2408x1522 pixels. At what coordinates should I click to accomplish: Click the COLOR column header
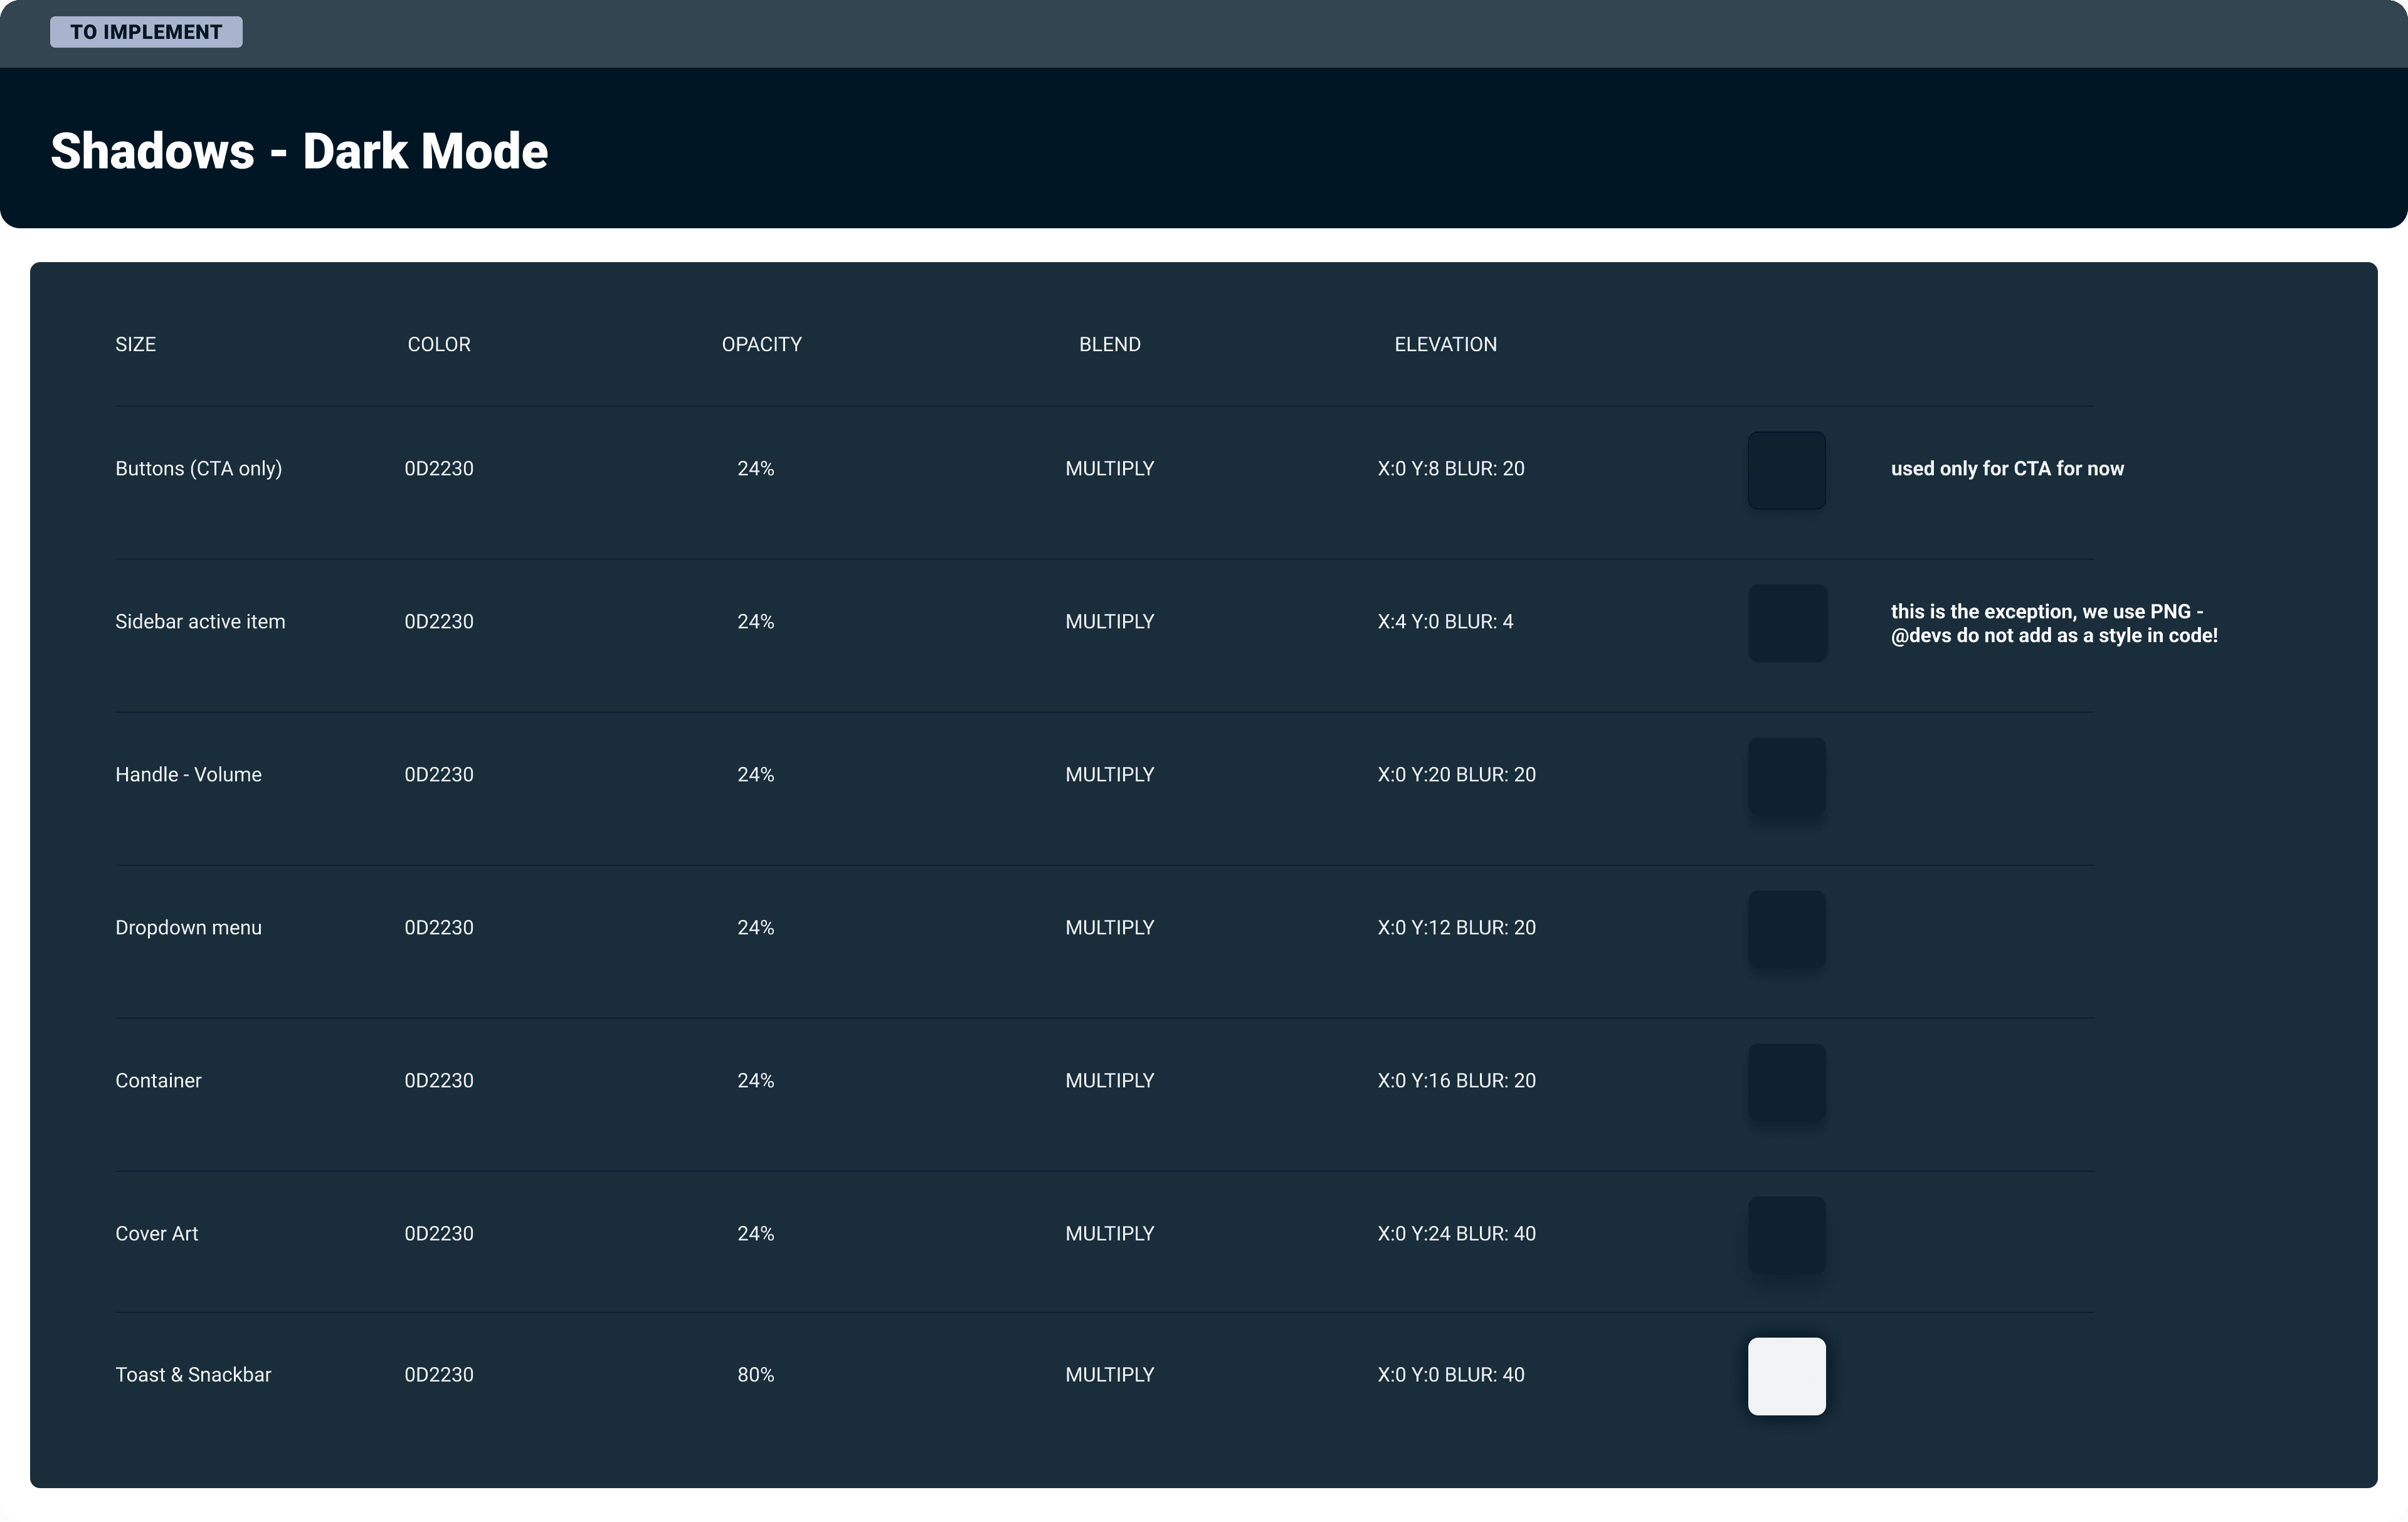pyautogui.click(x=439, y=344)
